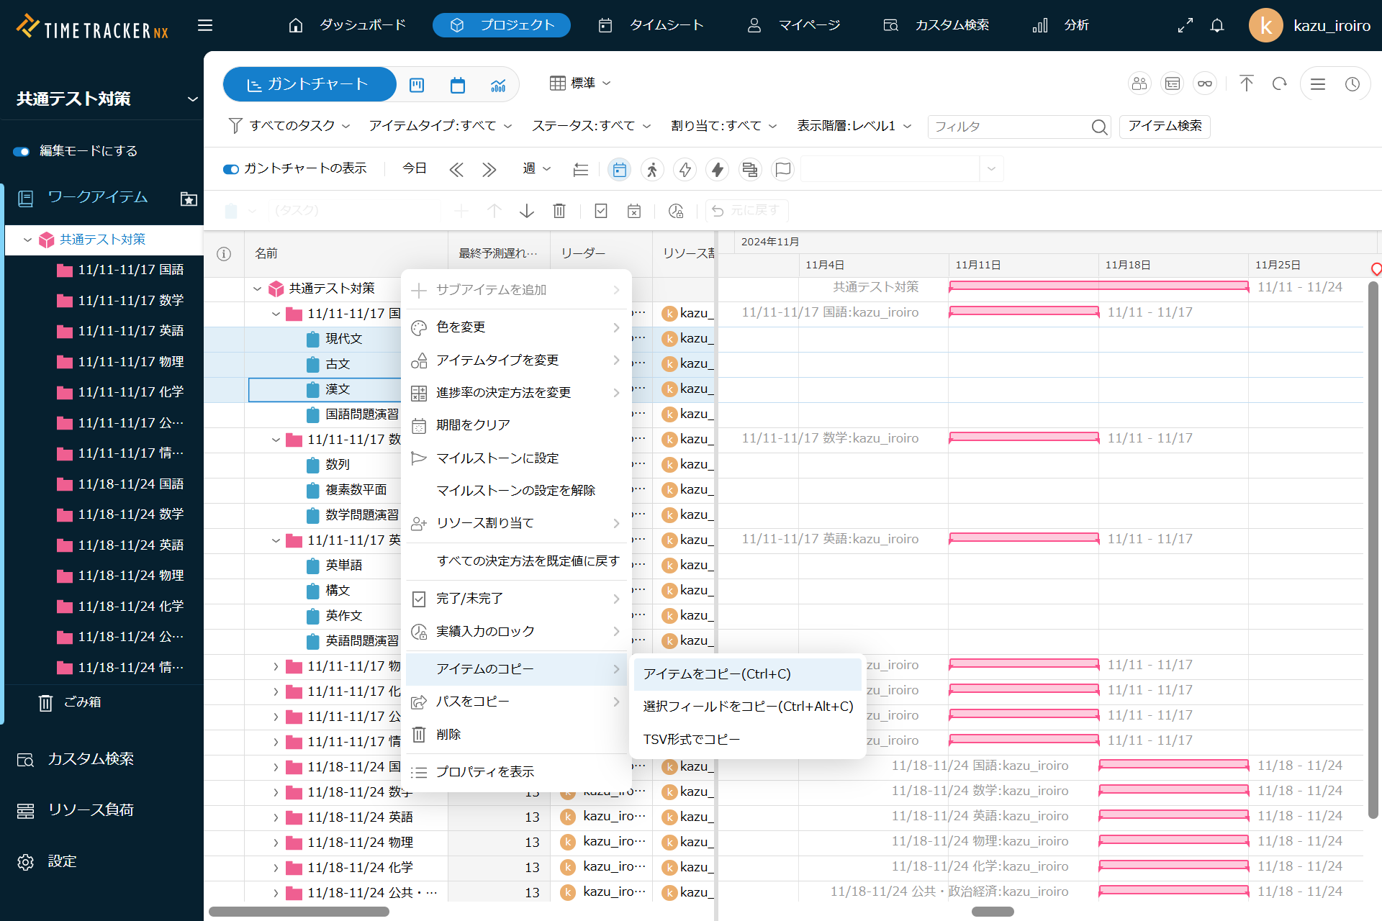
Task: Open the 週 timescale dropdown
Action: point(536,168)
